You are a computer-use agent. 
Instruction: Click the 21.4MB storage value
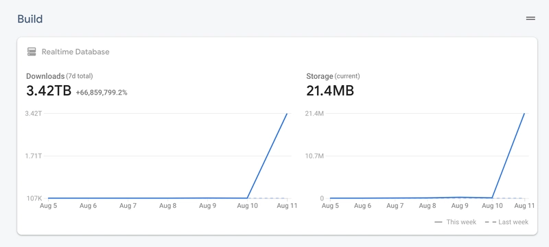point(330,91)
